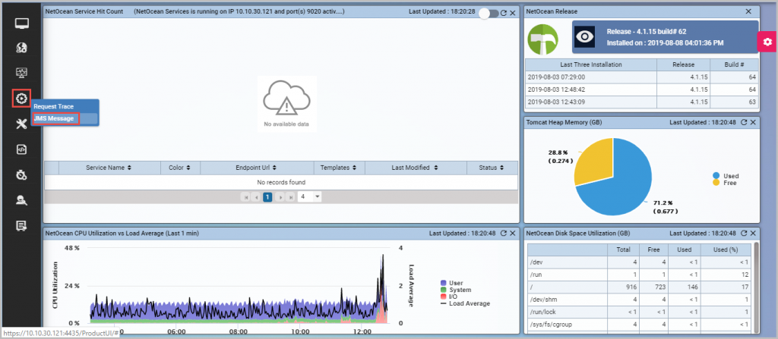Viewport: 778px width, 339px height.
Task: Click the No records found message
Action: [281, 182]
